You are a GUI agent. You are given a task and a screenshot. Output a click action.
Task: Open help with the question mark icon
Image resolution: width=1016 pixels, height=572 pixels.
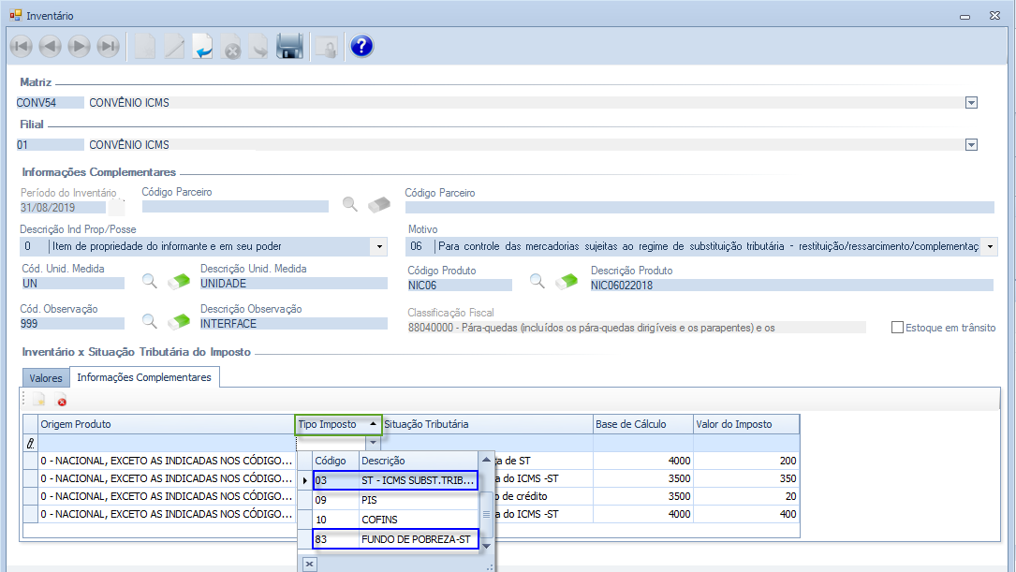[361, 46]
